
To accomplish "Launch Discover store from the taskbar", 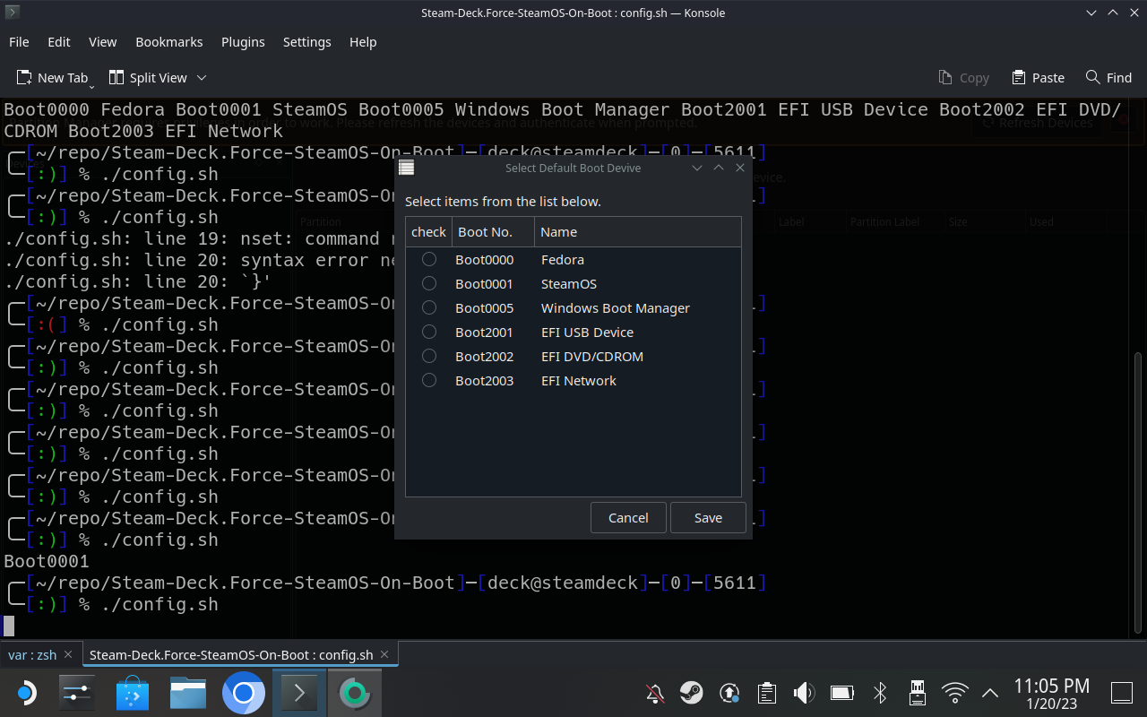I will tap(133, 693).
